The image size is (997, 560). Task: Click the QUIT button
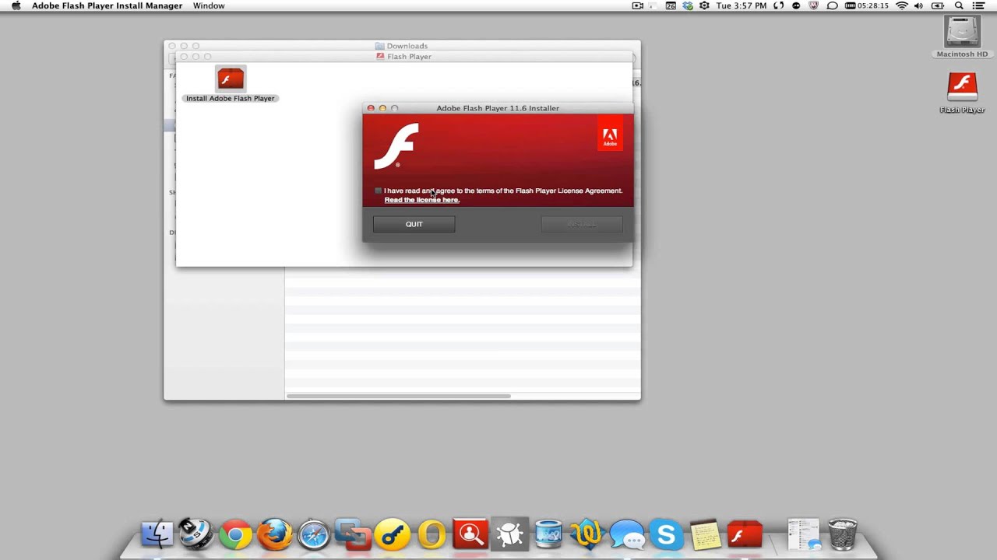(414, 224)
